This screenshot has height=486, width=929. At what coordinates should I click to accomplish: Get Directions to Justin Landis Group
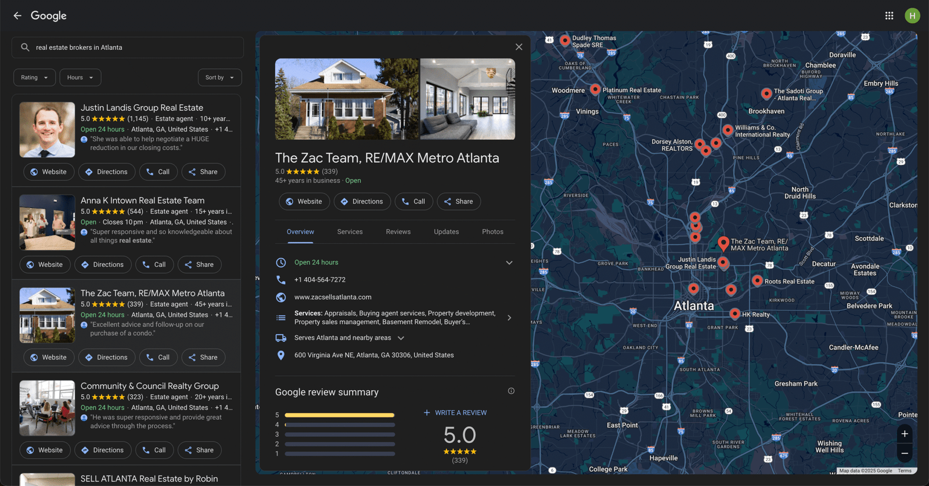point(107,172)
